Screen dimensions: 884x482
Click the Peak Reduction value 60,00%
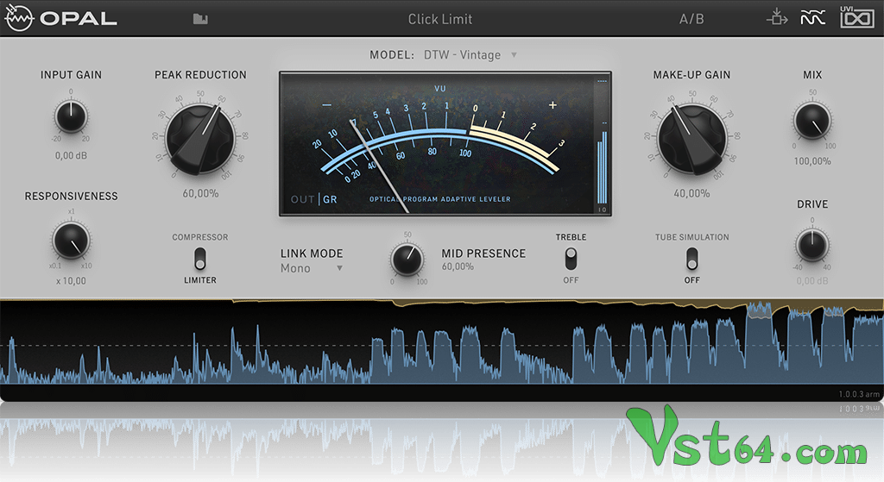pyautogui.click(x=200, y=193)
